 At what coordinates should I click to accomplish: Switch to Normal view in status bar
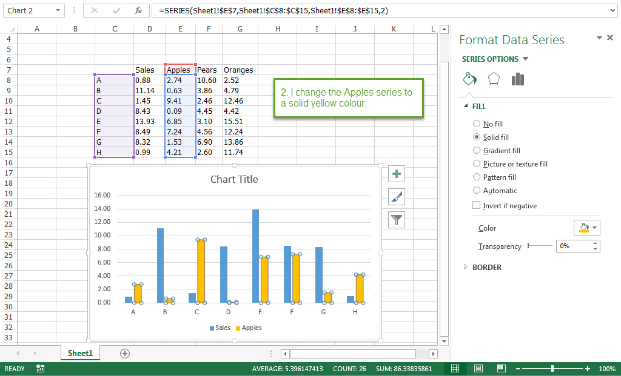pos(455,369)
